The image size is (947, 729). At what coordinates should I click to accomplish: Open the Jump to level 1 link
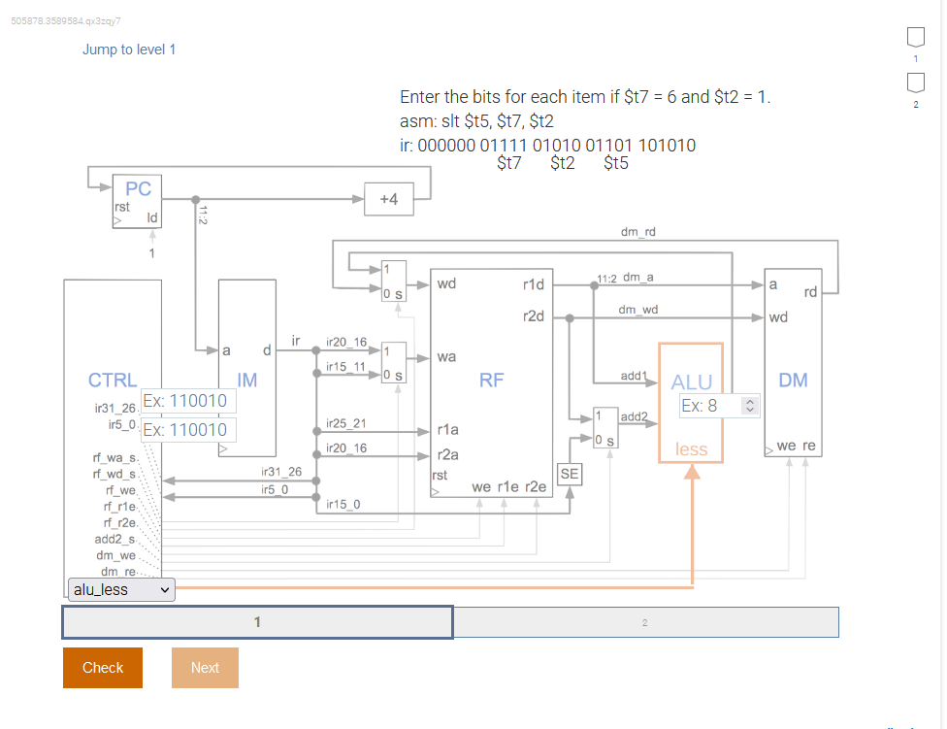129,49
